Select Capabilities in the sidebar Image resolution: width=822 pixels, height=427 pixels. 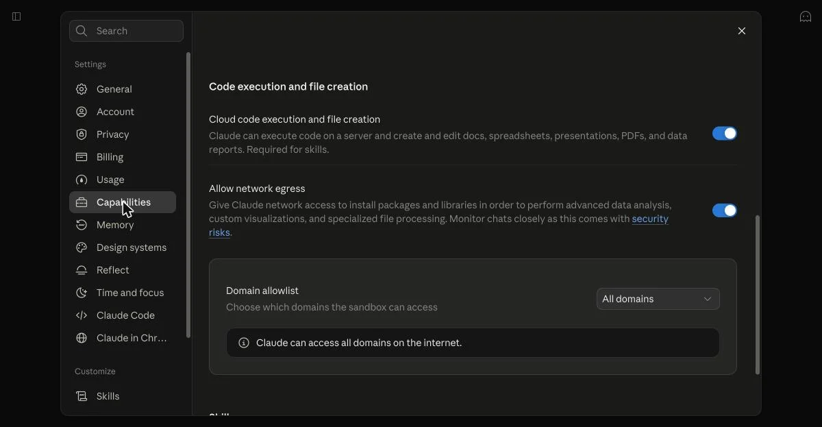(x=123, y=202)
